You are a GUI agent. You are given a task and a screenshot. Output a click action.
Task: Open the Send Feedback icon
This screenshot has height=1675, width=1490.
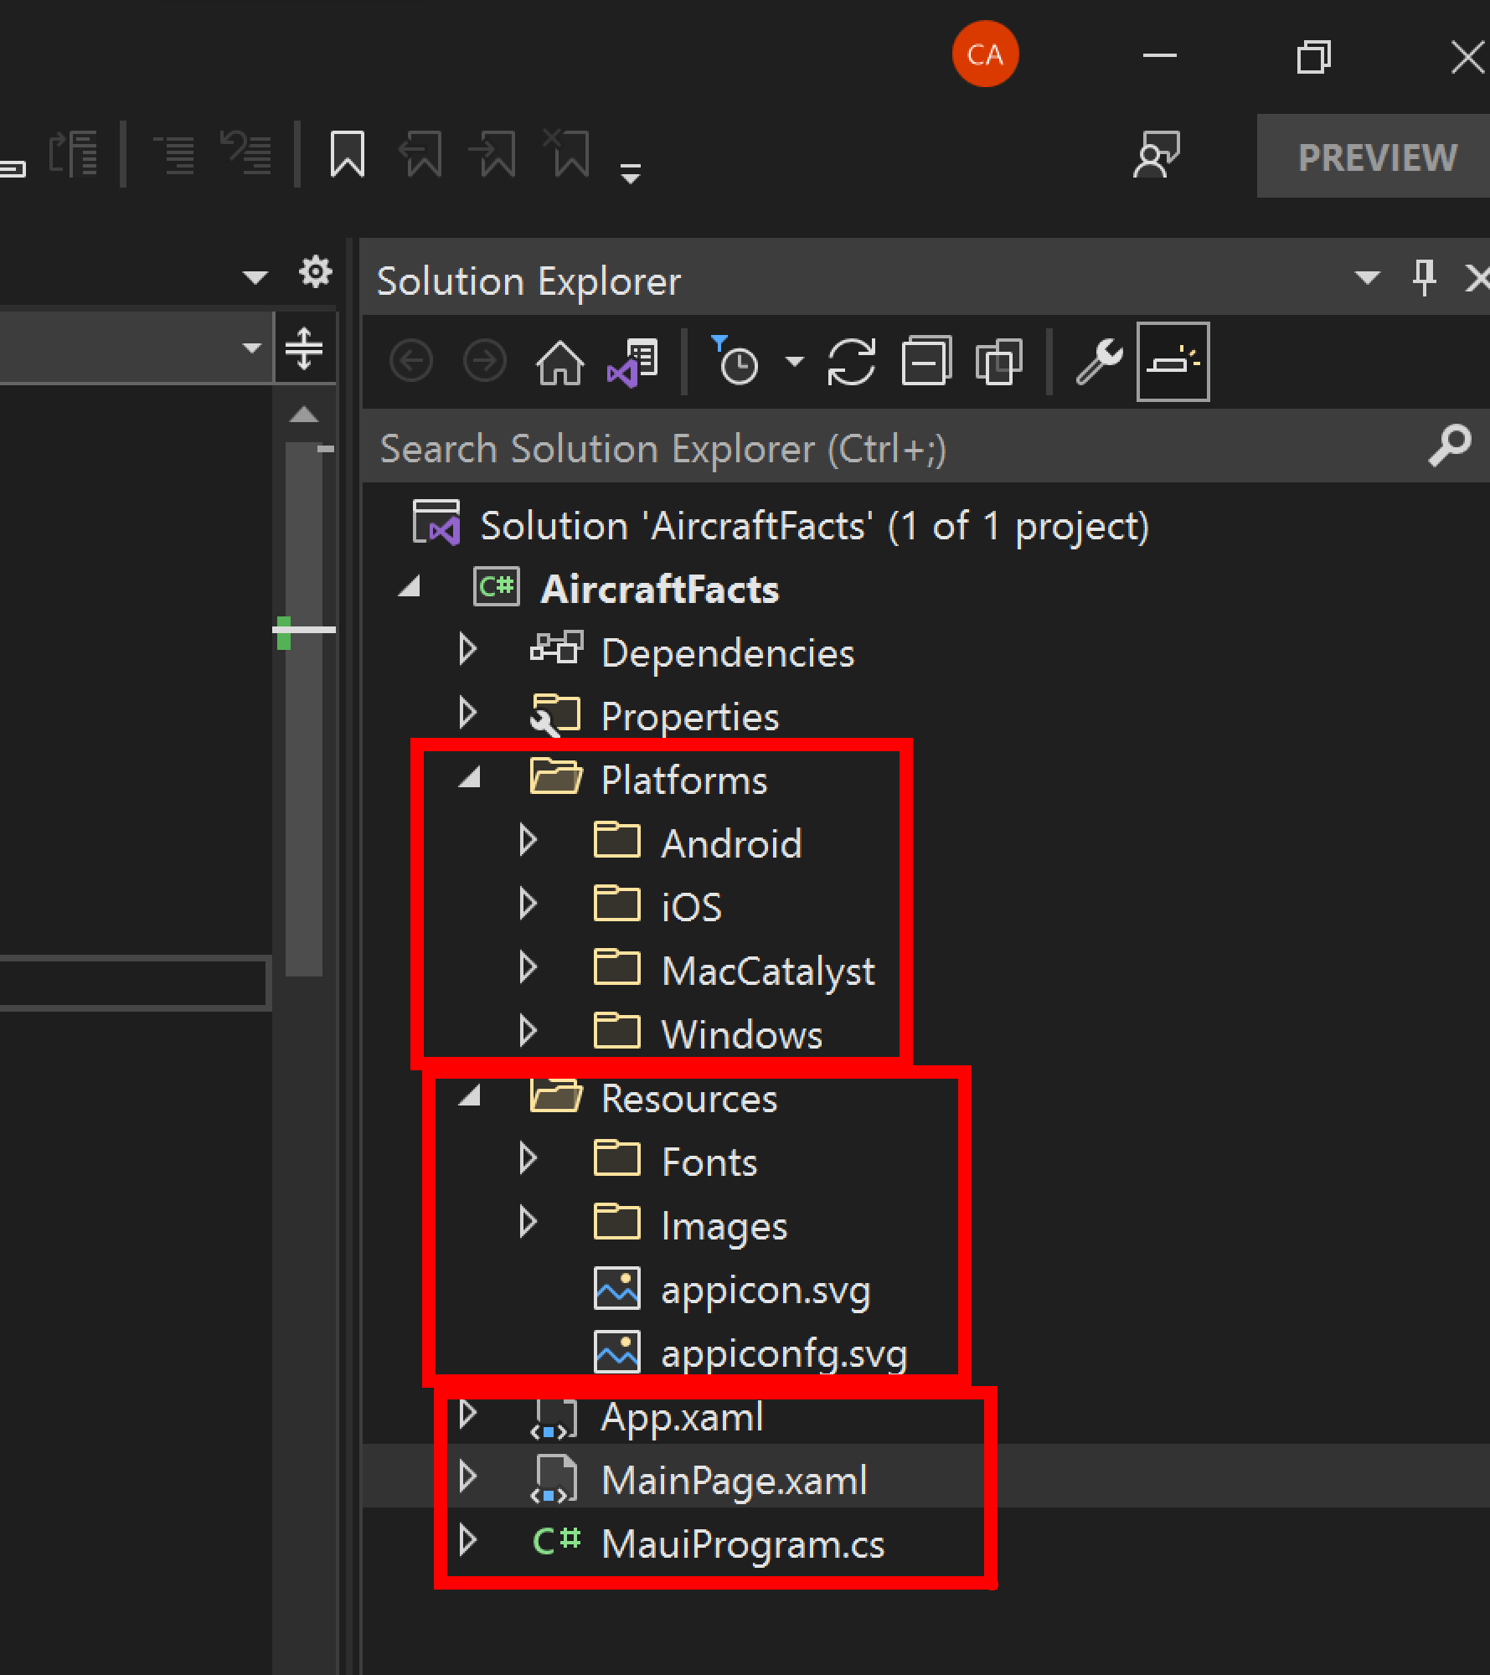coord(1156,155)
